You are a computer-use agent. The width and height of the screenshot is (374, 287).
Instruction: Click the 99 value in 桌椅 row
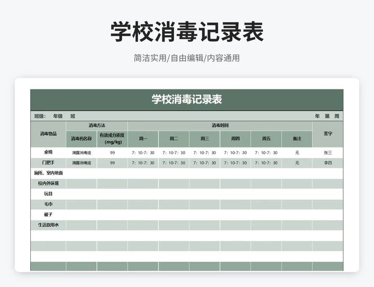[x=112, y=153]
